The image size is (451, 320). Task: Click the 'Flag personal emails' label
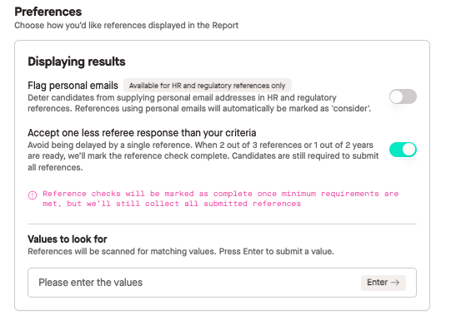73,86
